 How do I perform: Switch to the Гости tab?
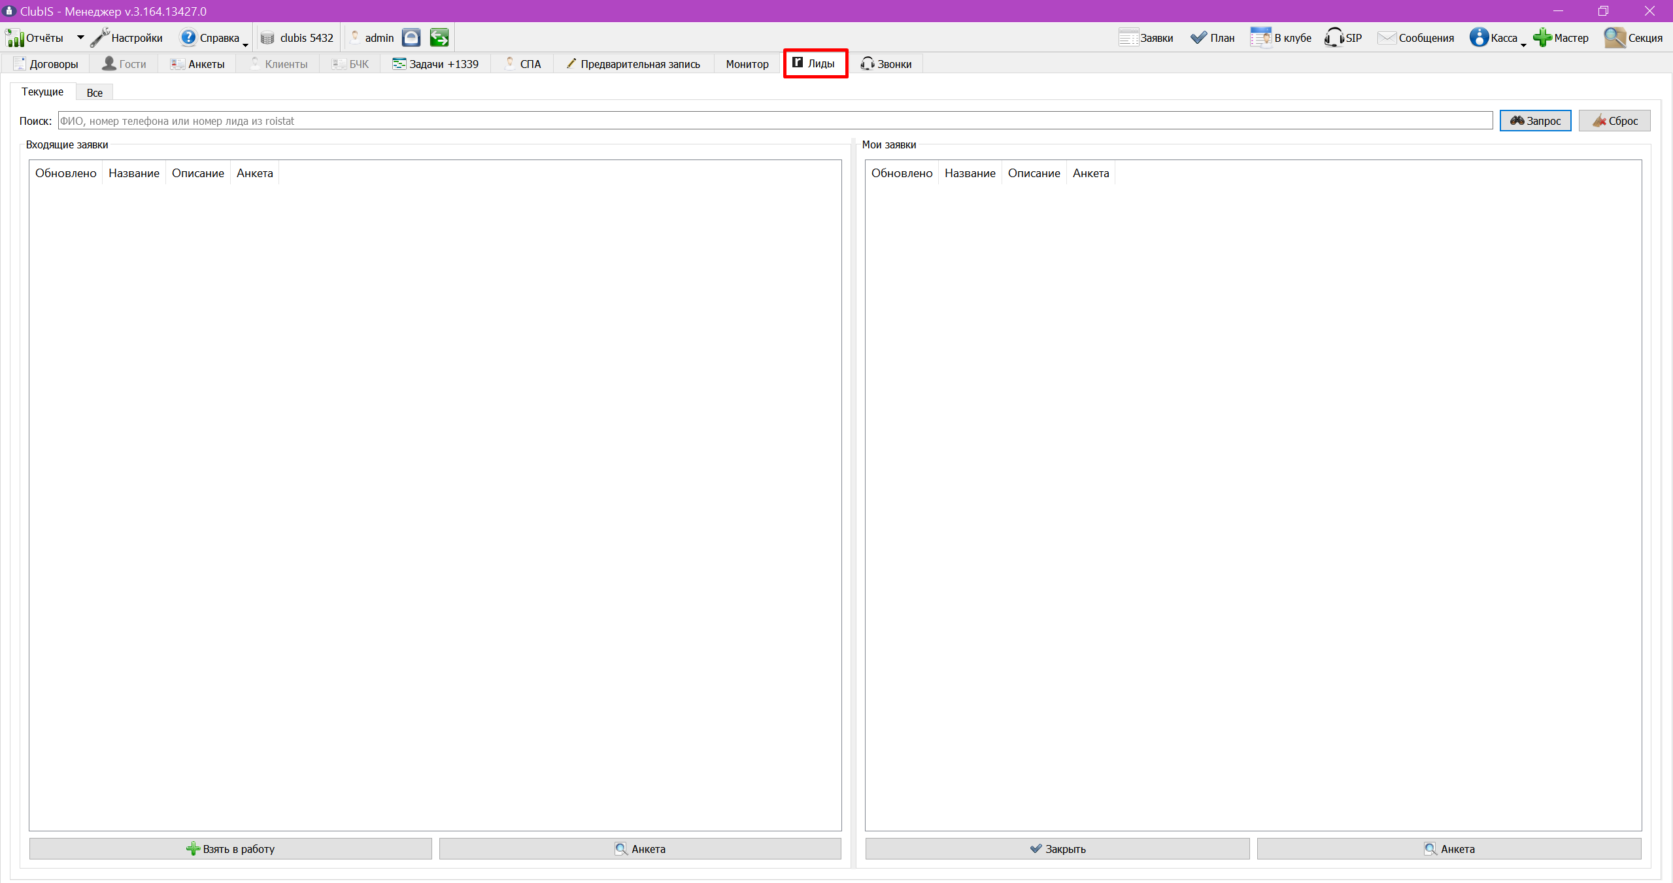click(124, 64)
